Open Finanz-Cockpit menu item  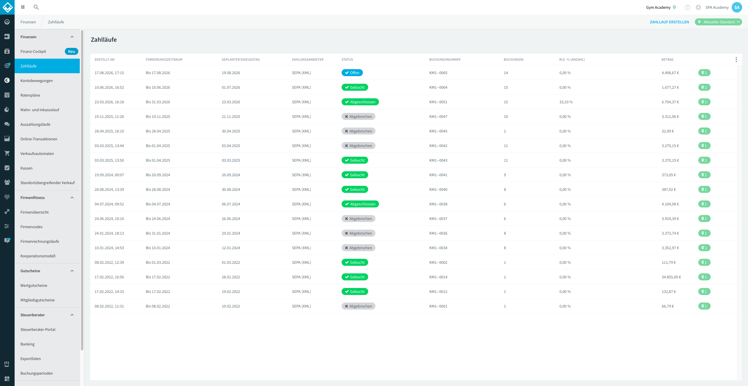47,51
